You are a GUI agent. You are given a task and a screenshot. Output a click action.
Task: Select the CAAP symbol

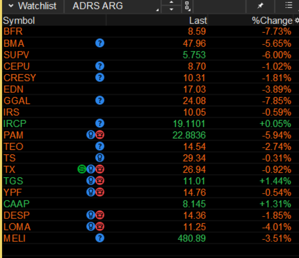click(x=17, y=204)
